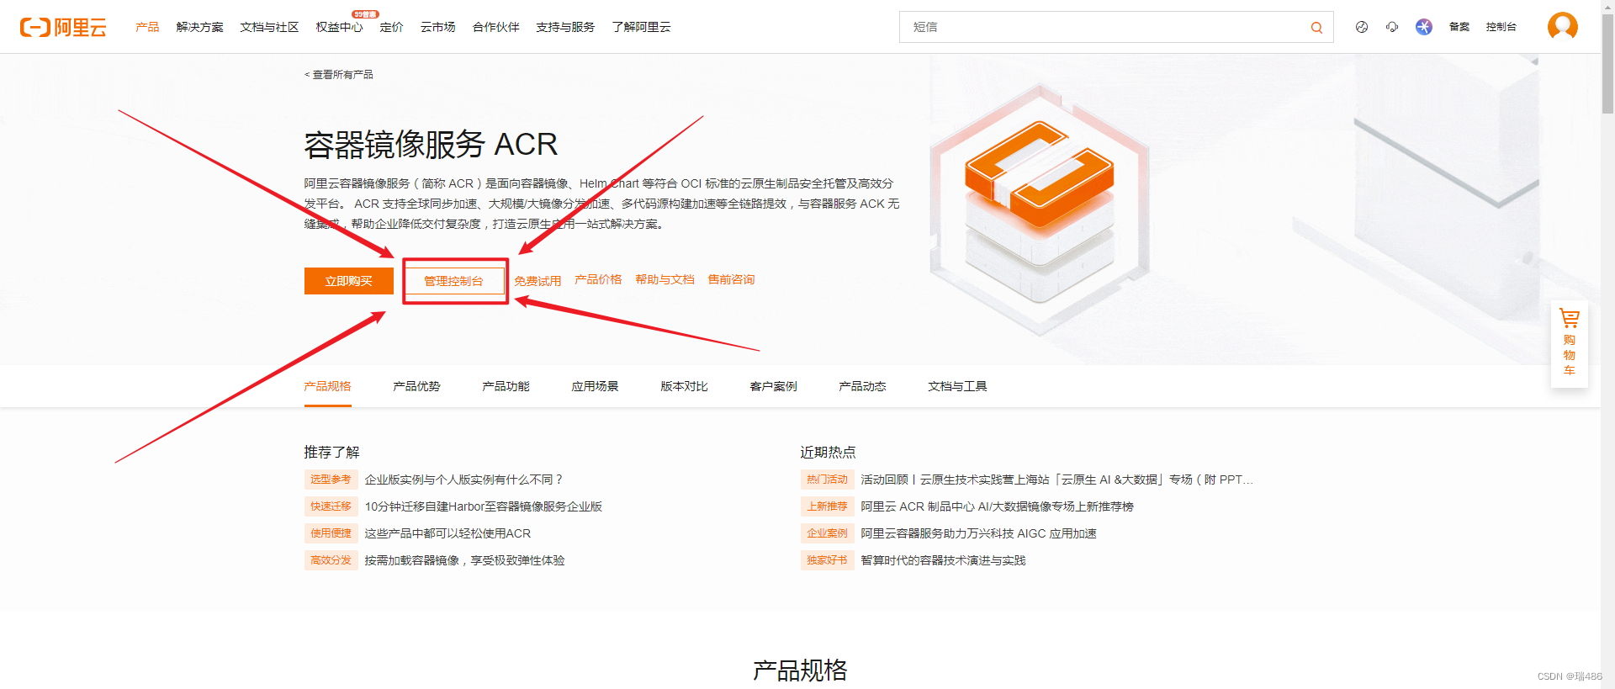
Task: Click the 企业案例 tag
Action: (827, 533)
